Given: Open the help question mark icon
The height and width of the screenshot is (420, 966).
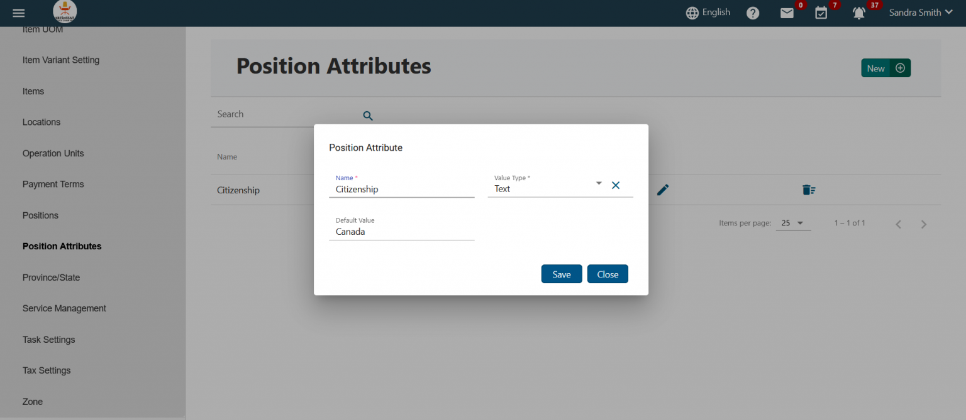Looking at the screenshot, I should [753, 13].
